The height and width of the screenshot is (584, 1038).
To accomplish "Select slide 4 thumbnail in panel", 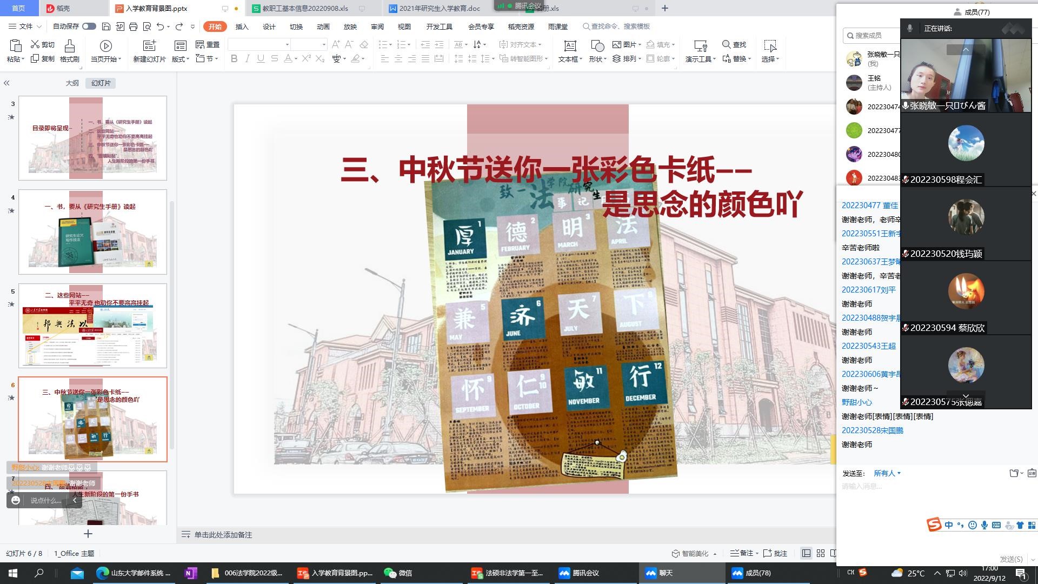I will tap(92, 231).
